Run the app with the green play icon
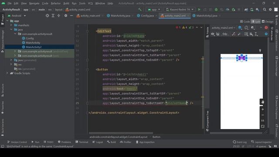 [199, 10]
